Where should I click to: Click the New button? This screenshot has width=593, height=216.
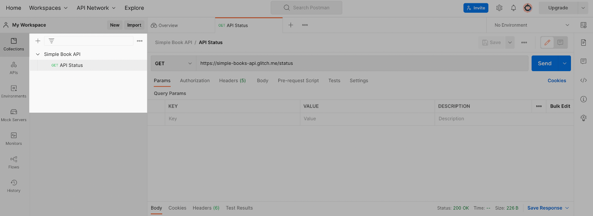pyautogui.click(x=115, y=25)
